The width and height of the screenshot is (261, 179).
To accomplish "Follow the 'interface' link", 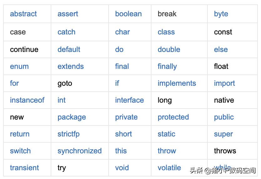I will pos(129,100).
